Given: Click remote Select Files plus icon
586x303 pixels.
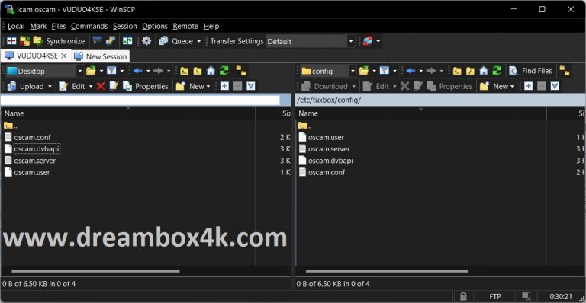Looking at the screenshot, I should coord(528,86).
